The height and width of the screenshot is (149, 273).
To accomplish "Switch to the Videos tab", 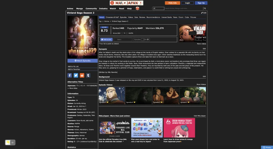I will (x=130, y=17).
